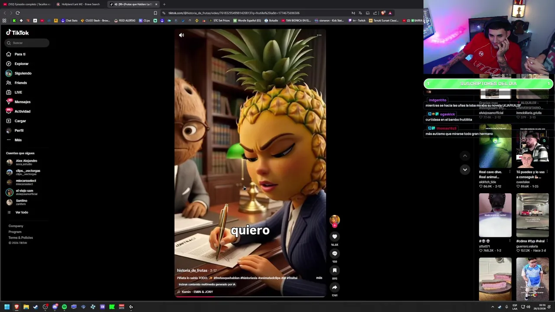Open Real cave dive video thumbnail
This screenshot has height=312, width=555.
(495, 146)
